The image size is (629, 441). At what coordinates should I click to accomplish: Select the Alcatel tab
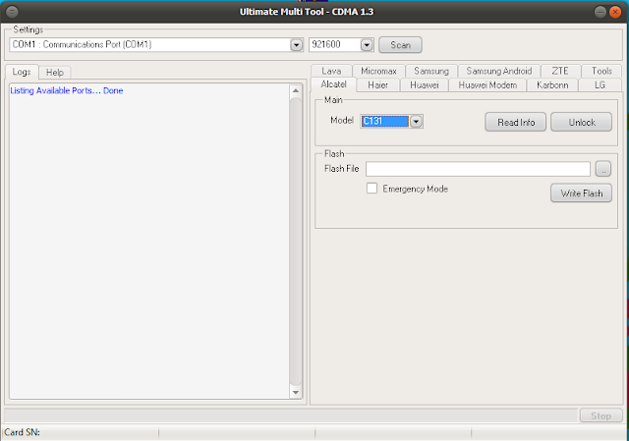point(333,84)
